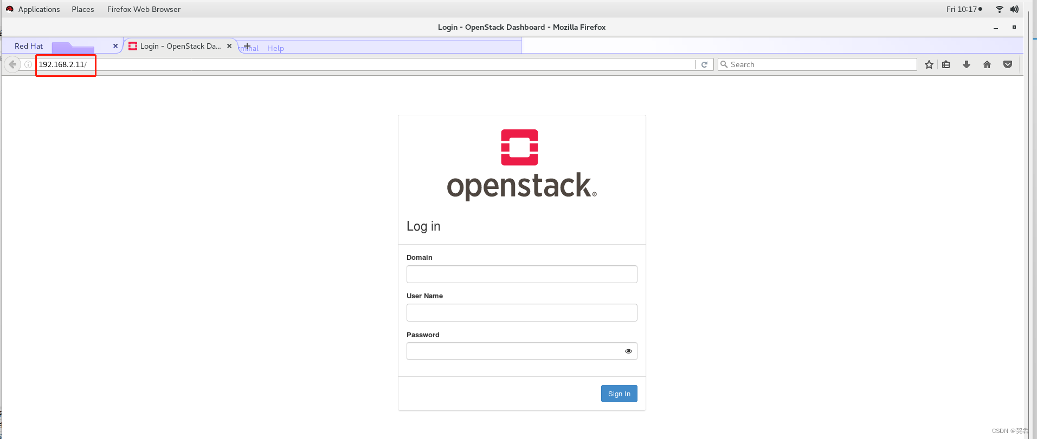Open the Applications menu

(x=39, y=9)
